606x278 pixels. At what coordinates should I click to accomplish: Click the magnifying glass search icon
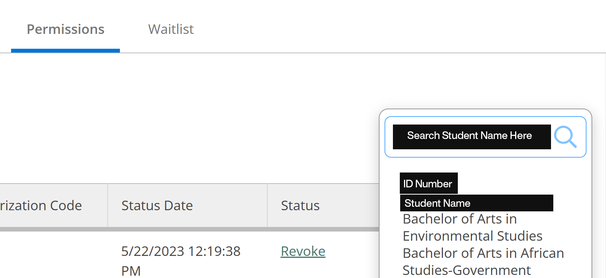coord(565,137)
